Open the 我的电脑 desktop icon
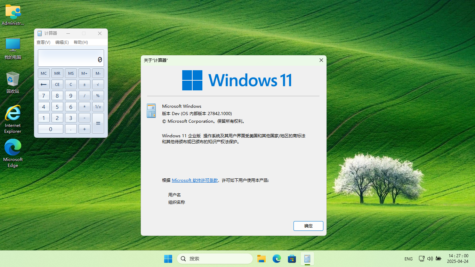475x267 pixels. pyautogui.click(x=13, y=49)
